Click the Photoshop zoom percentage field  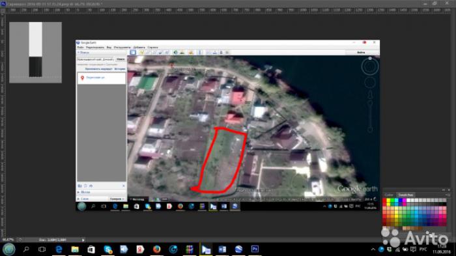point(8,240)
